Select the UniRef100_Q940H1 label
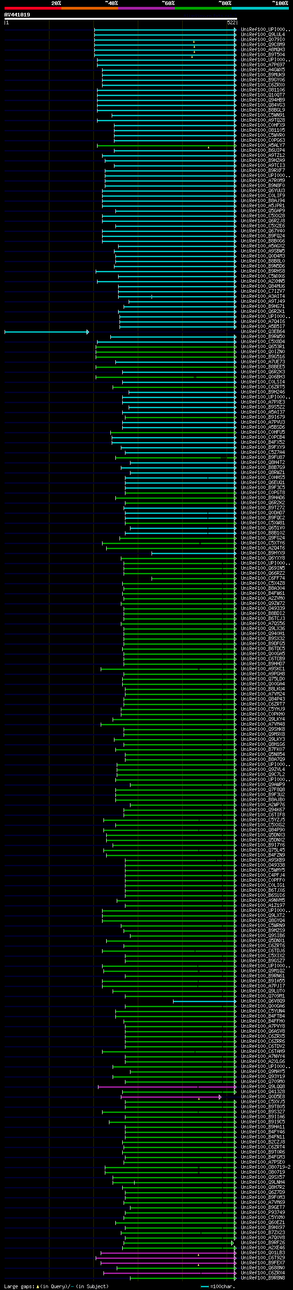 [263, 633]
